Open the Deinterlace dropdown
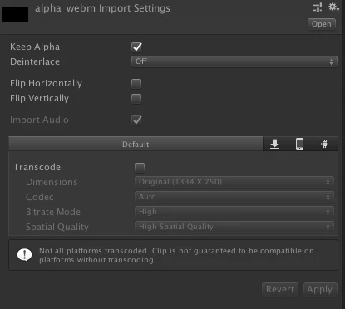 [x=234, y=61]
